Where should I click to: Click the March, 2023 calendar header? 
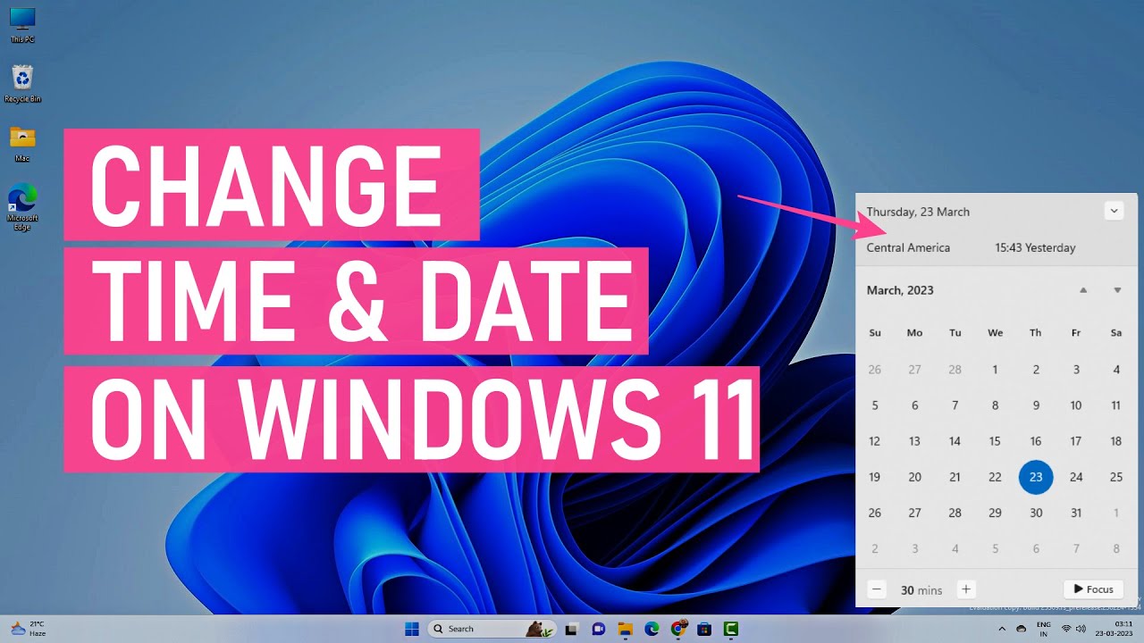[900, 289]
